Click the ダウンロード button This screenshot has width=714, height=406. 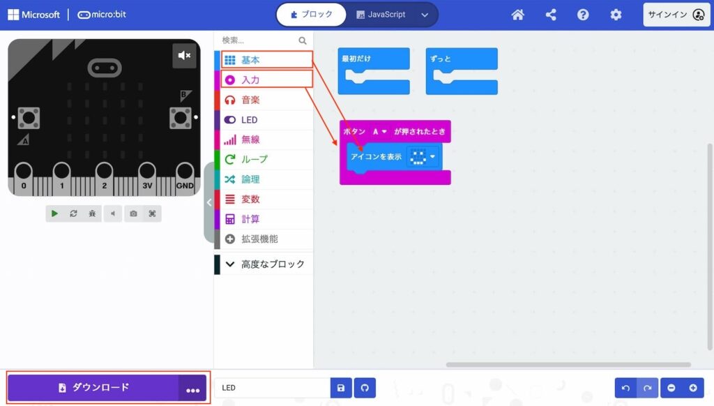[x=93, y=388]
